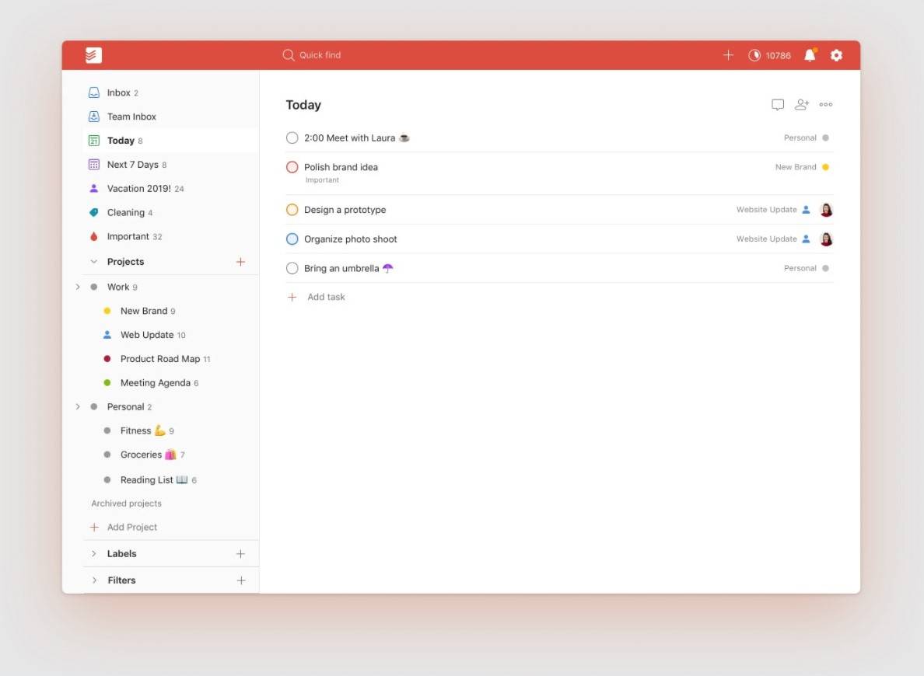The image size is (924, 676).
Task: Click the Todoist logo
Action: tap(92, 54)
